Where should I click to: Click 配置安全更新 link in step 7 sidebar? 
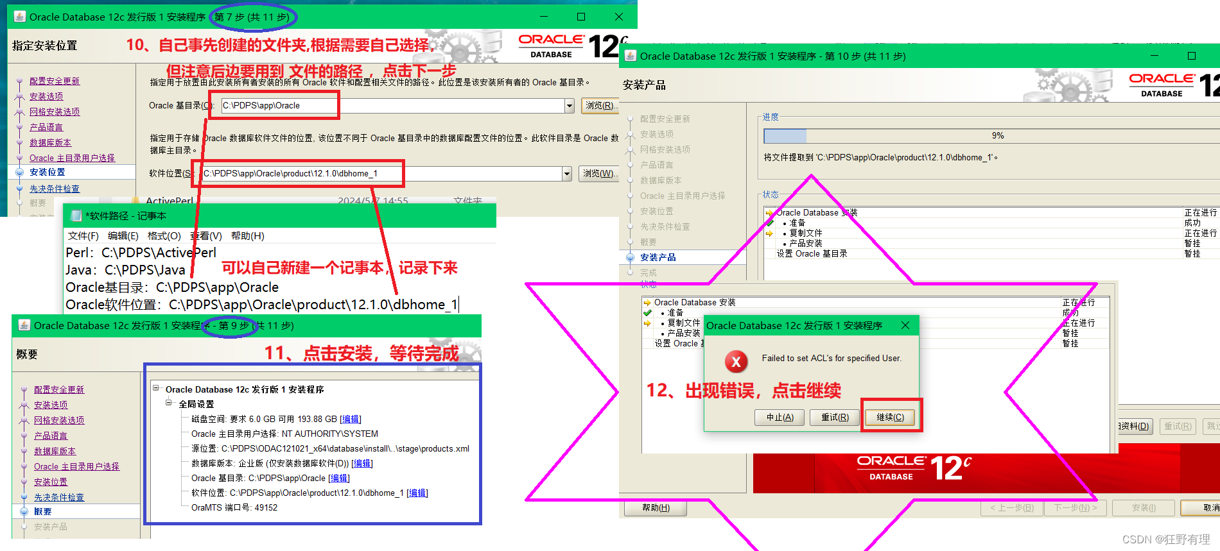pos(55,81)
